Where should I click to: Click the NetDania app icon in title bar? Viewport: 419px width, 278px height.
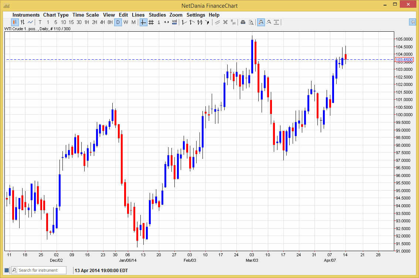[x=7, y=6]
